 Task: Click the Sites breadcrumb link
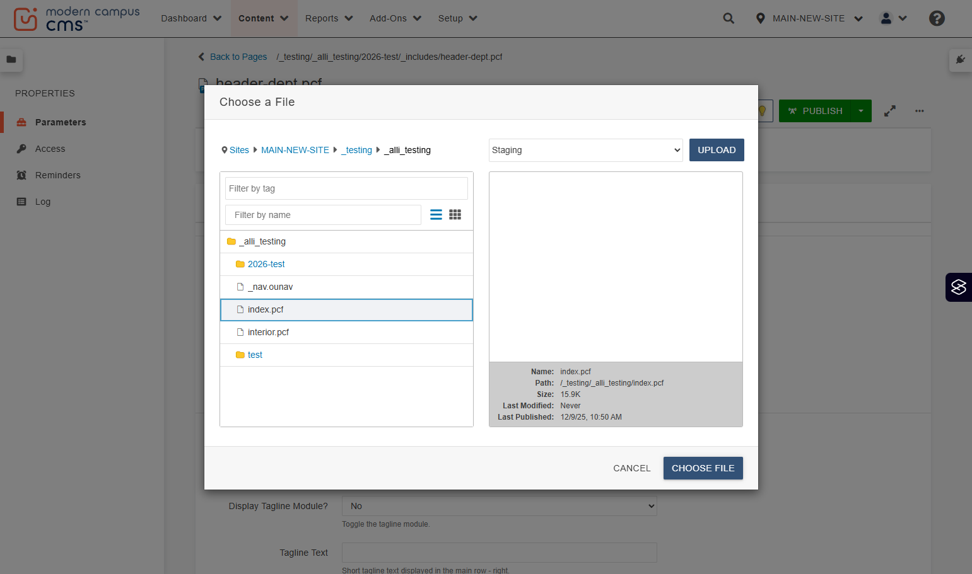pos(239,150)
